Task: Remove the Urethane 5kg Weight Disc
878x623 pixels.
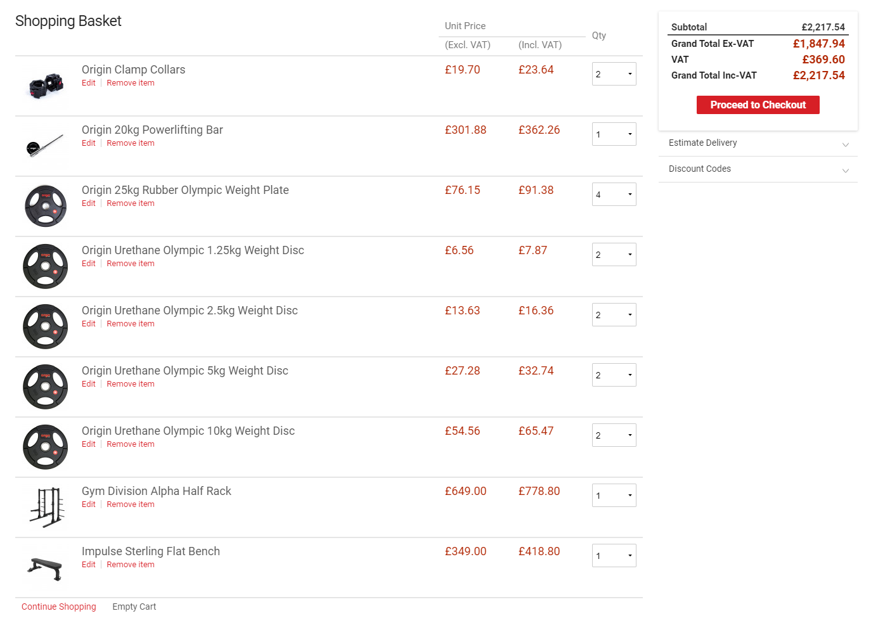Action: 131,384
